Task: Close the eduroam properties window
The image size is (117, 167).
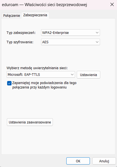Action: [x=112, y=5]
